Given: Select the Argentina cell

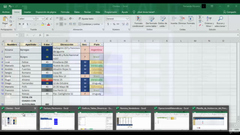Looking at the screenshot, I should coord(96,50).
